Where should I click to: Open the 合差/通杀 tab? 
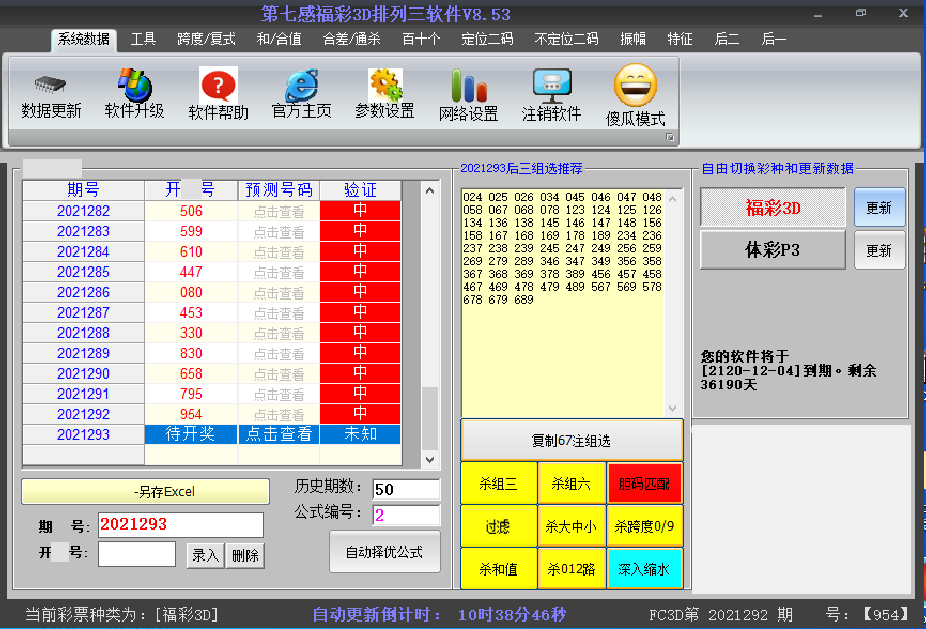coord(351,39)
